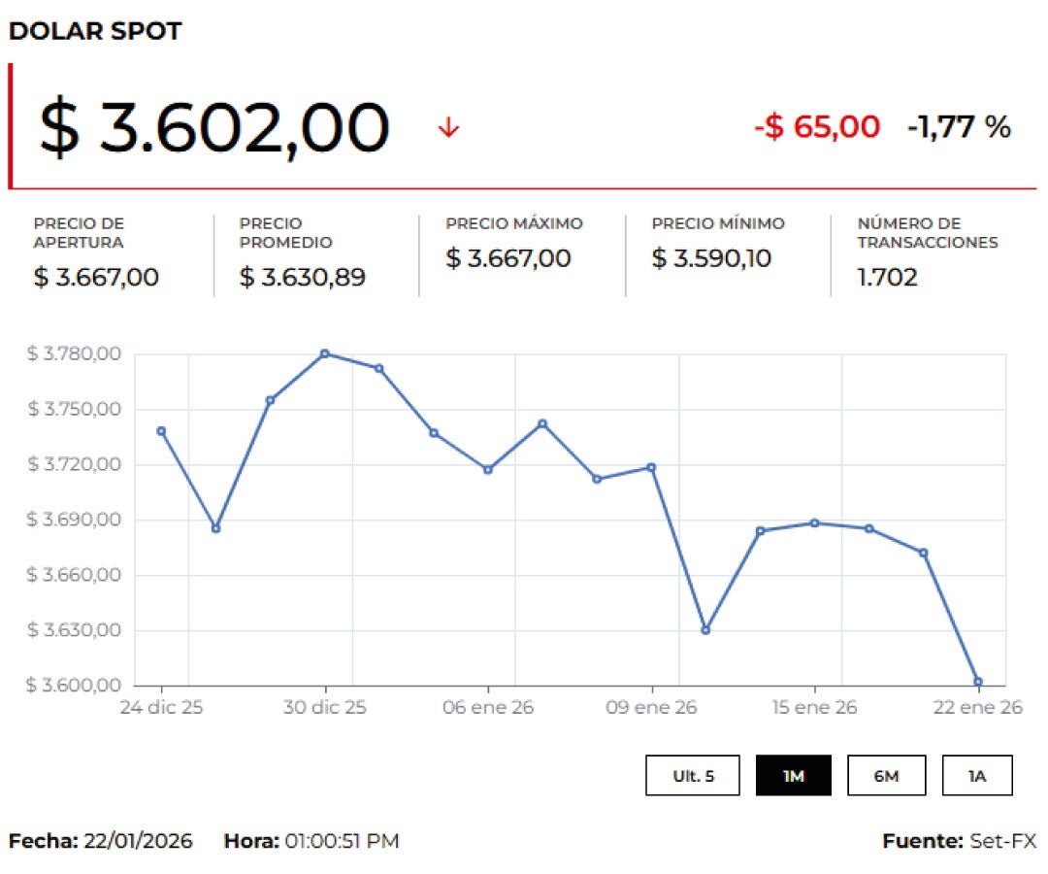1048x874 pixels.
Task: Switch chart to 1M range
Action: coord(793,776)
